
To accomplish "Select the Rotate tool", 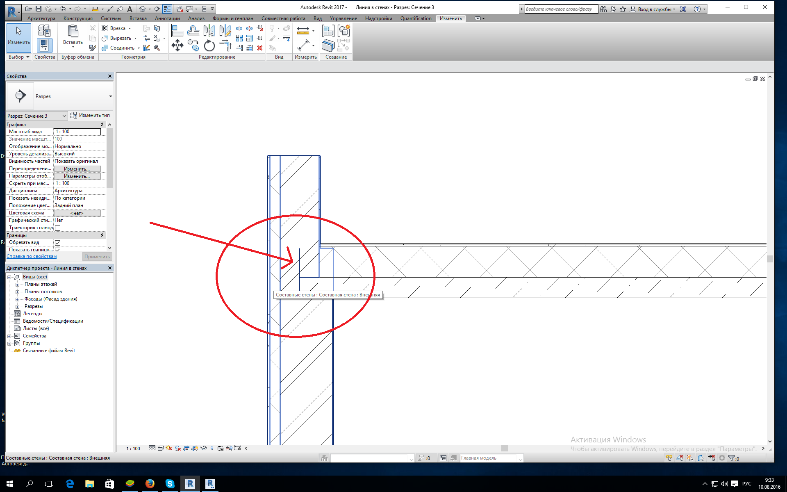I will coord(209,45).
